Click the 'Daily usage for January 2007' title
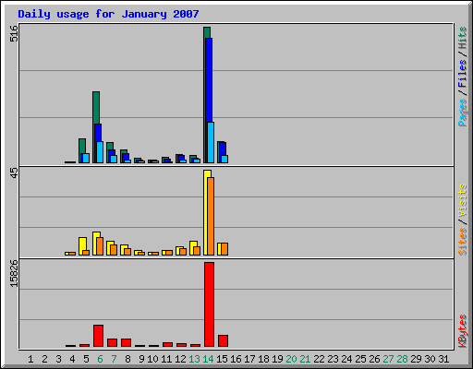The width and height of the screenshot is (473, 369). 108,14
